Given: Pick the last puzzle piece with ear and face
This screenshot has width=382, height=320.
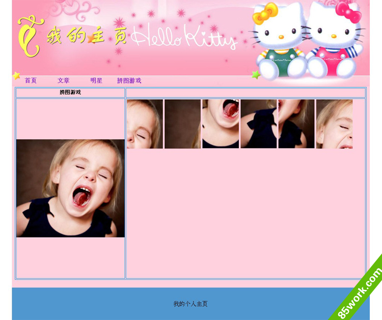Looking at the screenshot, I should click(335, 124).
